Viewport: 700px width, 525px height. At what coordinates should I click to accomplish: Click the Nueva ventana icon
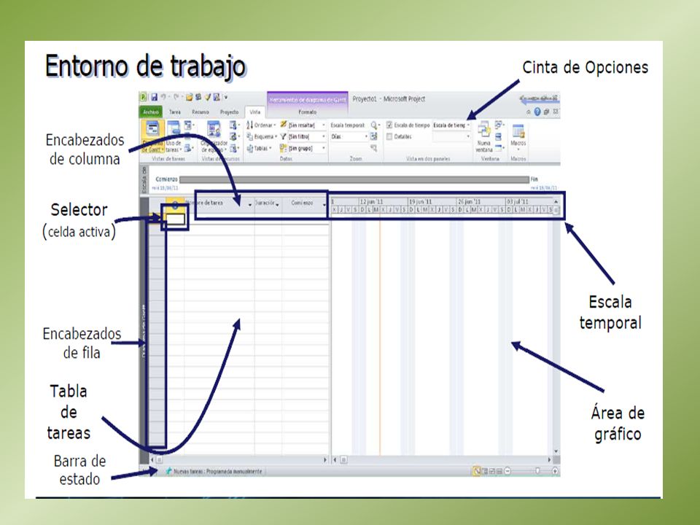click(484, 130)
